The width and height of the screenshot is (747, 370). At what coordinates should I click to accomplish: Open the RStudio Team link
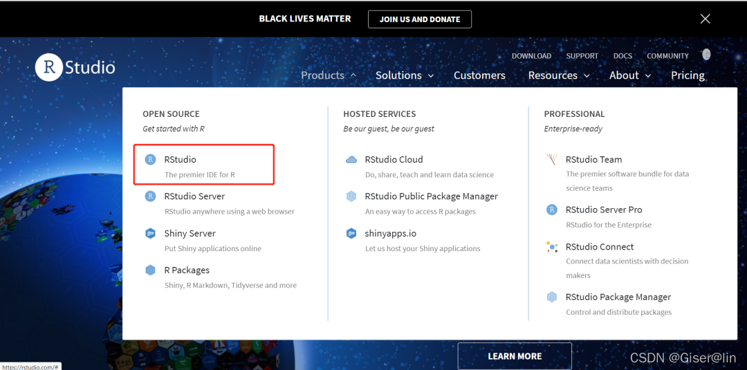[593, 160]
